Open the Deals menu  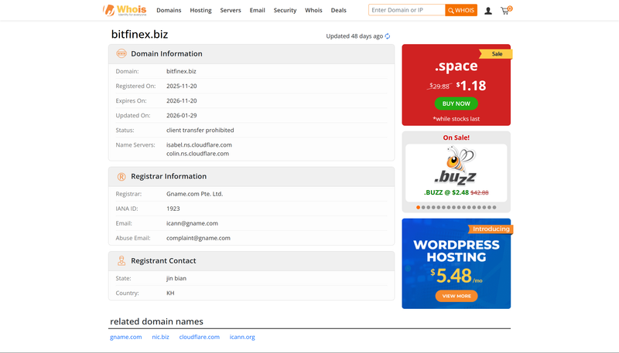pyautogui.click(x=339, y=10)
